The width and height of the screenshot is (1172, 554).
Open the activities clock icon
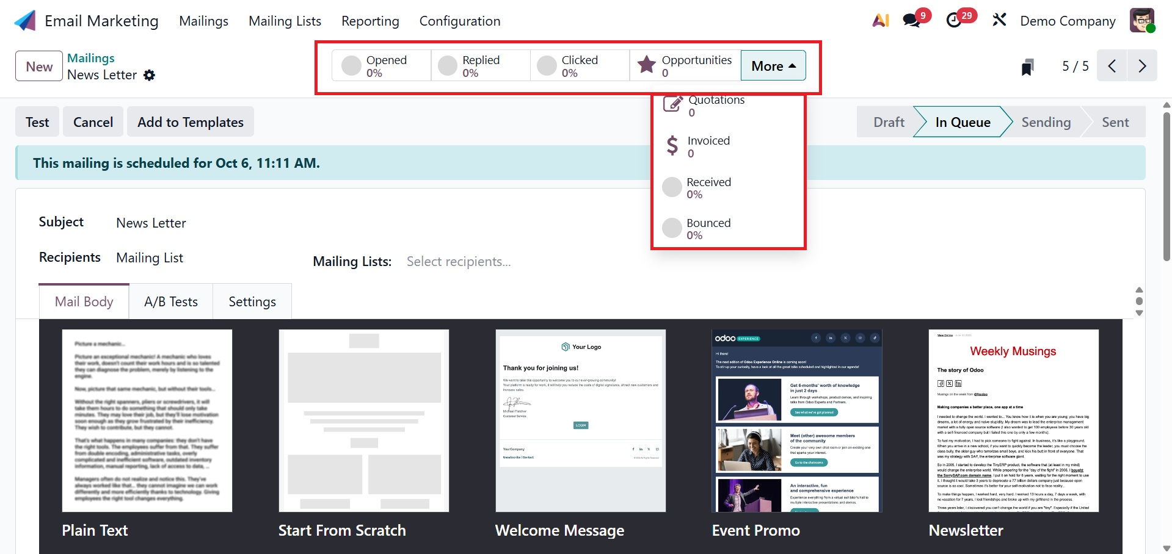[953, 21]
